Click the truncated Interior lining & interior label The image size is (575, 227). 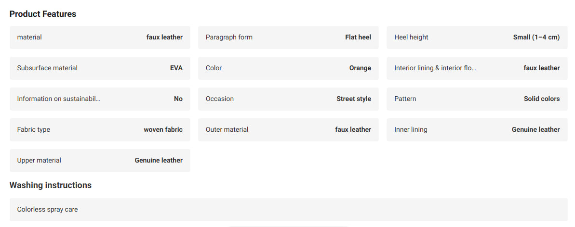pyautogui.click(x=435, y=68)
